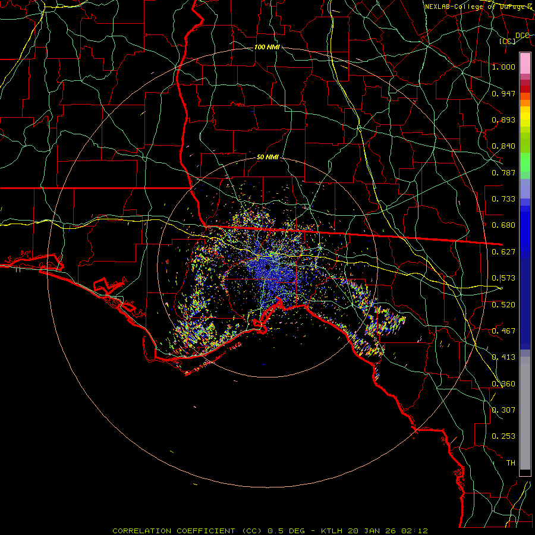The width and height of the screenshot is (535, 535).
Task: Click the CORRELATION COEFFICIENT title text
Action: [x=174, y=531]
